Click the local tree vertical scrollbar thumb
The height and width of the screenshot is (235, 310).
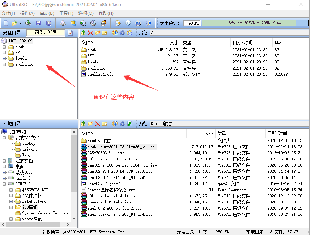pos(74,164)
